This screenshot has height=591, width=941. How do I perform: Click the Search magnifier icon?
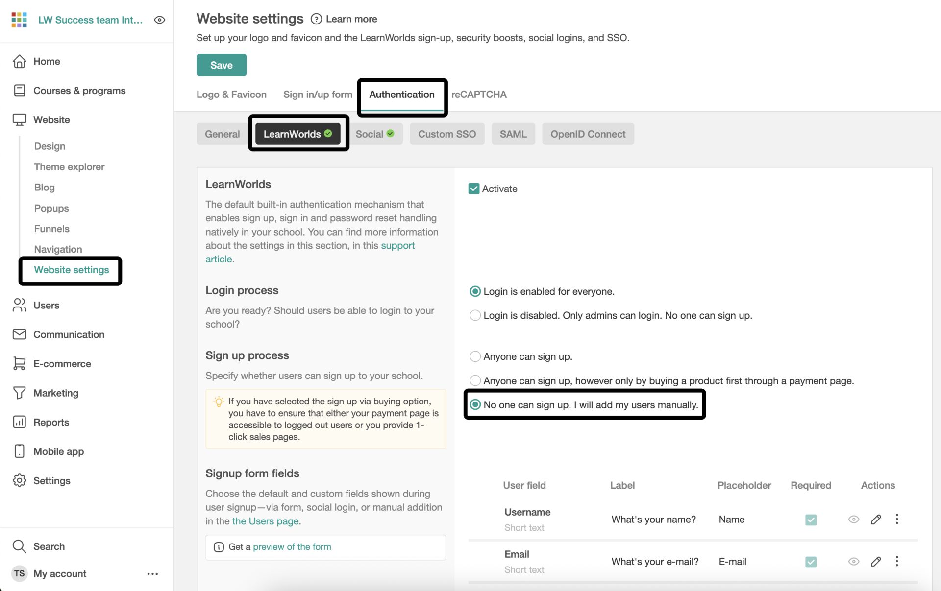(20, 546)
